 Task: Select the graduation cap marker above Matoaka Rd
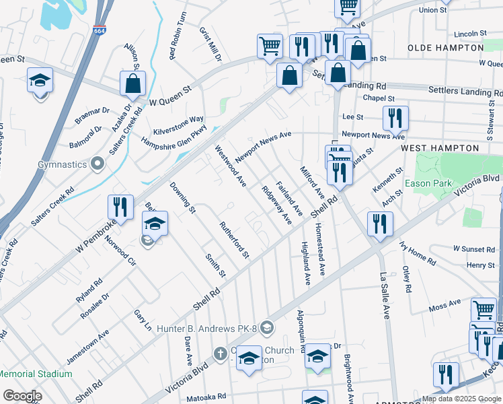click(x=315, y=397)
